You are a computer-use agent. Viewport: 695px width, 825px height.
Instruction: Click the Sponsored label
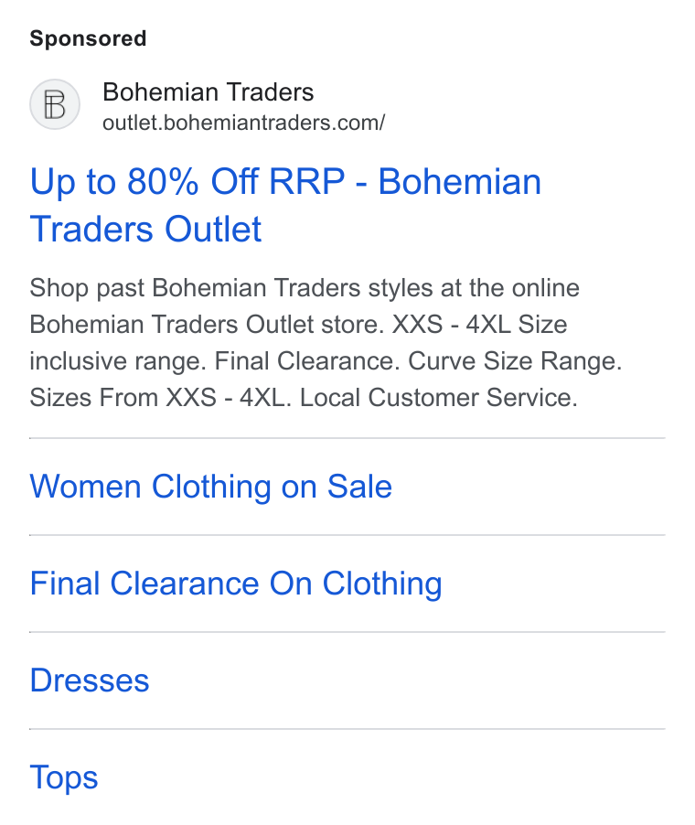(88, 38)
